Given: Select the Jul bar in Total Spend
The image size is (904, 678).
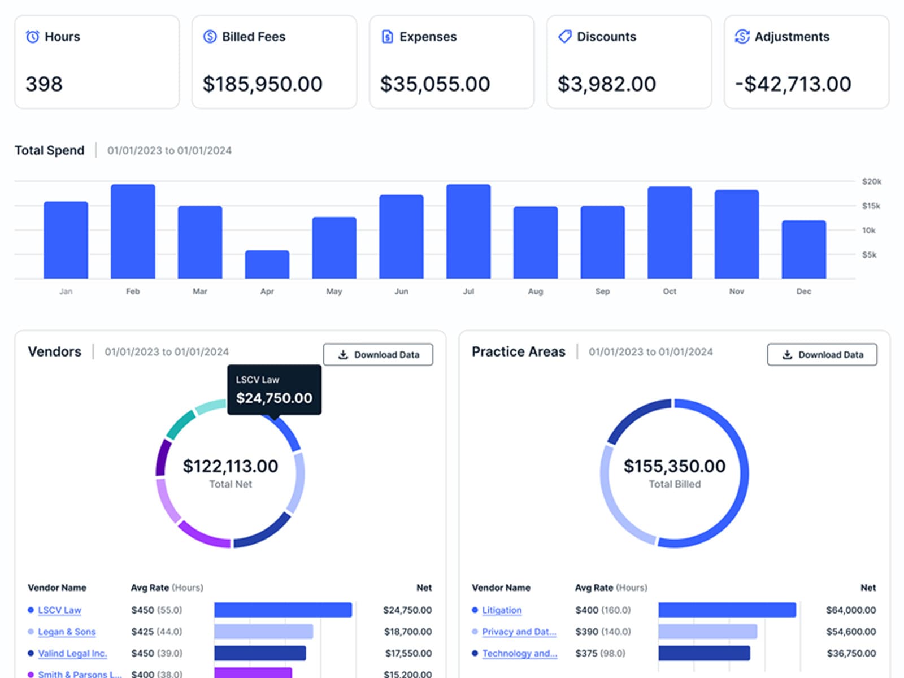Looking at the screenshot, I should (468, 232).
